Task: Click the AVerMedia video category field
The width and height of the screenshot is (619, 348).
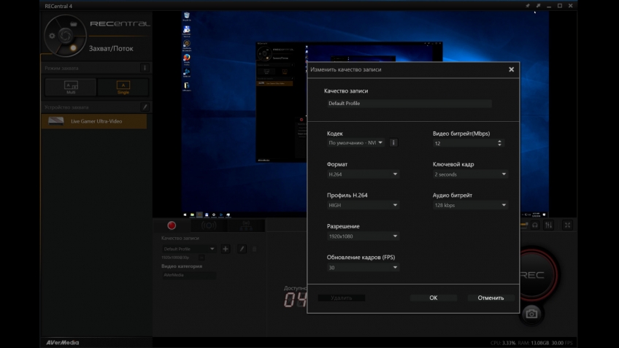Action: (189, 275)
